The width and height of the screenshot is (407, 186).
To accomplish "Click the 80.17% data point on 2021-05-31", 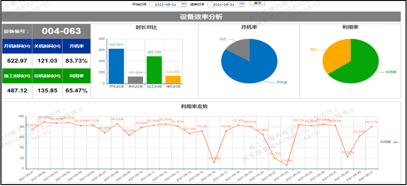I will point(371,127).
